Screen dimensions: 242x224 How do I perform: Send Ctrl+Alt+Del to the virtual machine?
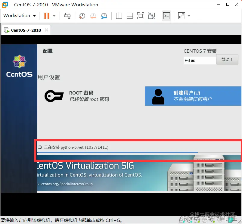point(67,16)
